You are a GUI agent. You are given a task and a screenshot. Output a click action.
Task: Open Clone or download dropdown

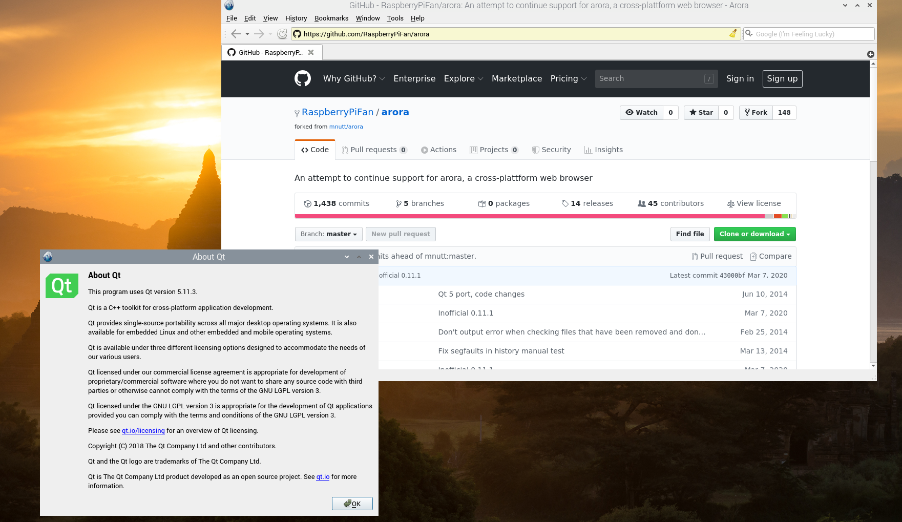click(754, 234)
